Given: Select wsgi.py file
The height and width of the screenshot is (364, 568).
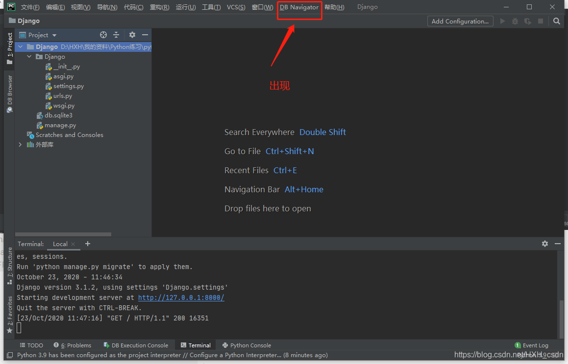Looking at the screenshot, I should click(x=60, y=106).
